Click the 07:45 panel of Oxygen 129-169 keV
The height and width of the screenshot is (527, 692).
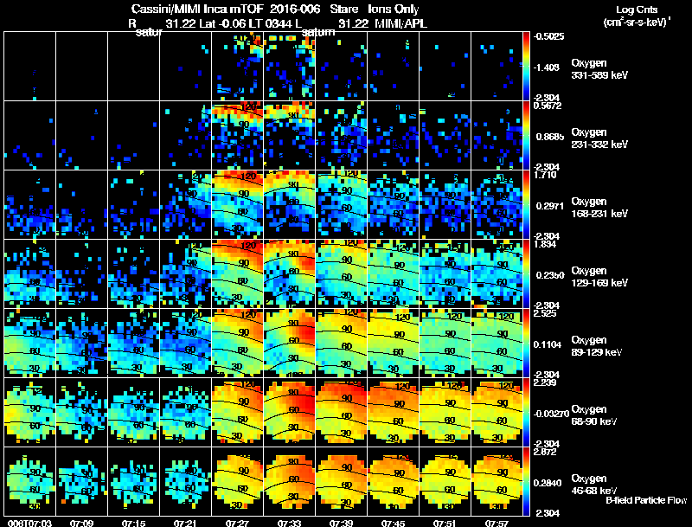click(394, 274)
